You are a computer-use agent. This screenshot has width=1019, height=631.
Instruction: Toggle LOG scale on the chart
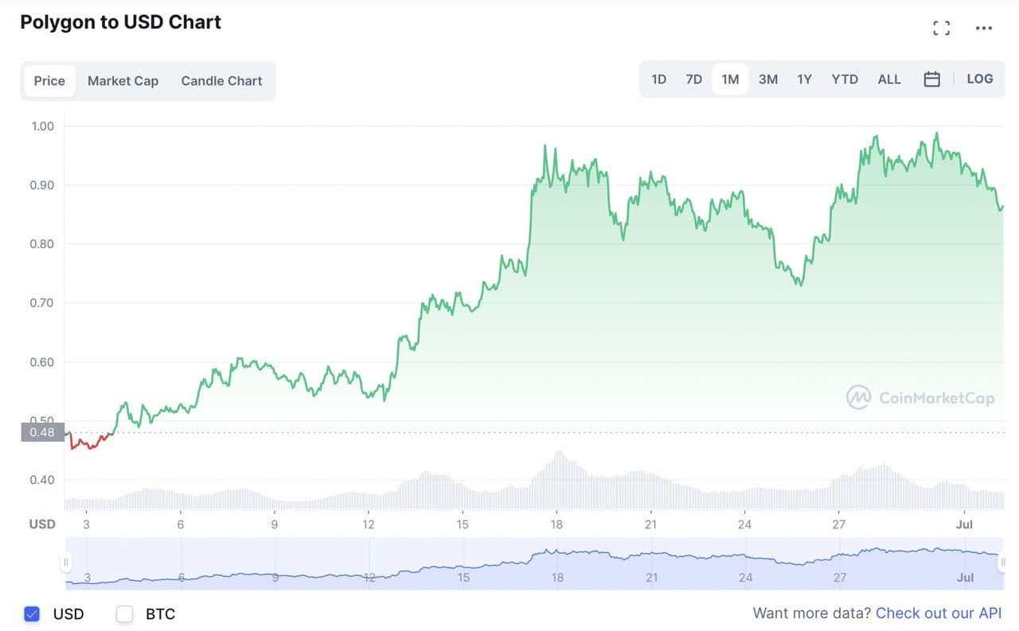979,79
